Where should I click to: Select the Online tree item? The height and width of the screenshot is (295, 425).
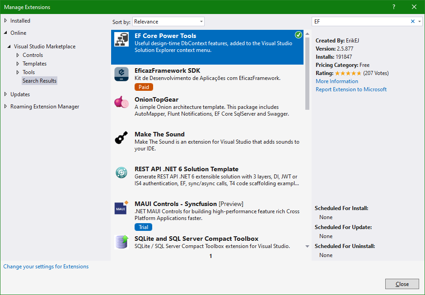[19, 33]
